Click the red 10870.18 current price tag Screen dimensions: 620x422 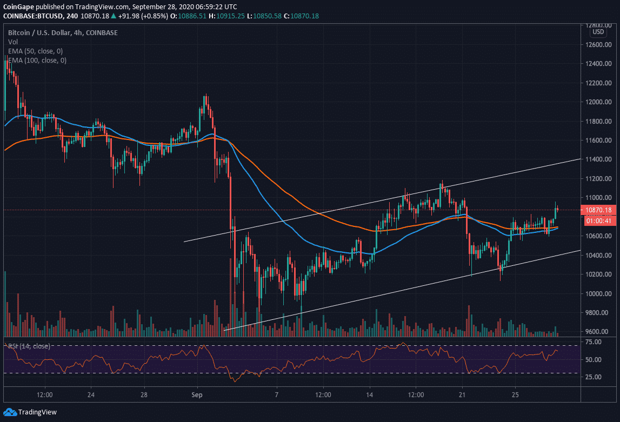pyautogui.click(x=599, y=210)
